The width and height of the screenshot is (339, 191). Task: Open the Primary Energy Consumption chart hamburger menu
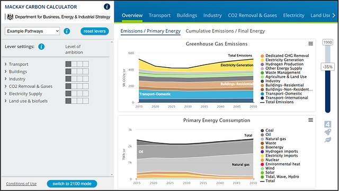310,120
